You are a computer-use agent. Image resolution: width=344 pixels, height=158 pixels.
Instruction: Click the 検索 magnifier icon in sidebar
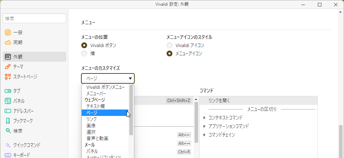(8, 131)
